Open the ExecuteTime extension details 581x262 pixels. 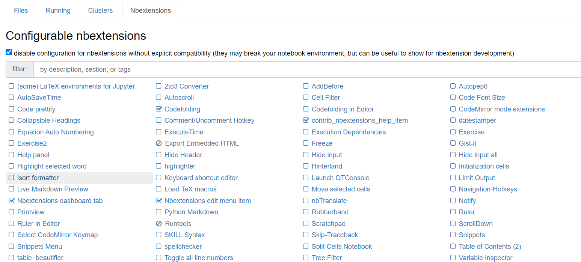[184, 132]
